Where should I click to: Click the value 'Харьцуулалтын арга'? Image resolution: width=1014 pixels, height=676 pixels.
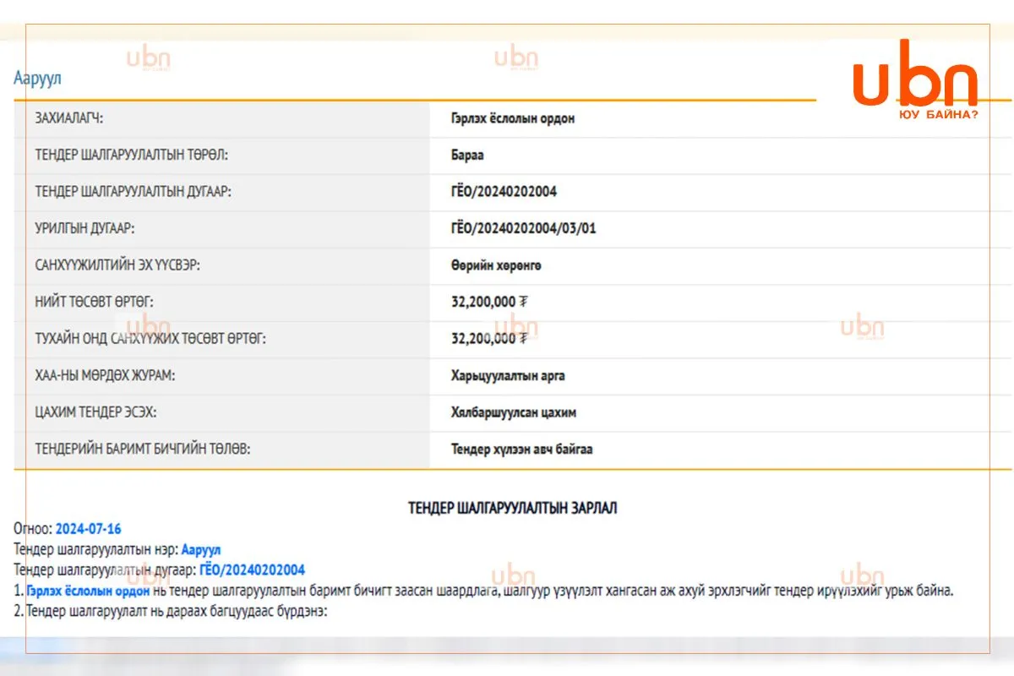508,375
